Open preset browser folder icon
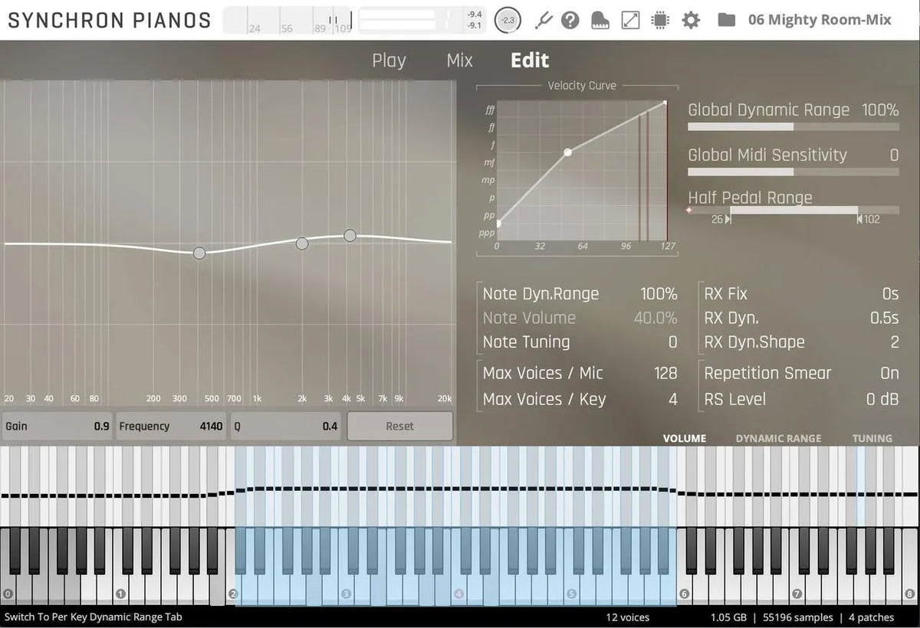The image size is (920, 628). (726, 20)
